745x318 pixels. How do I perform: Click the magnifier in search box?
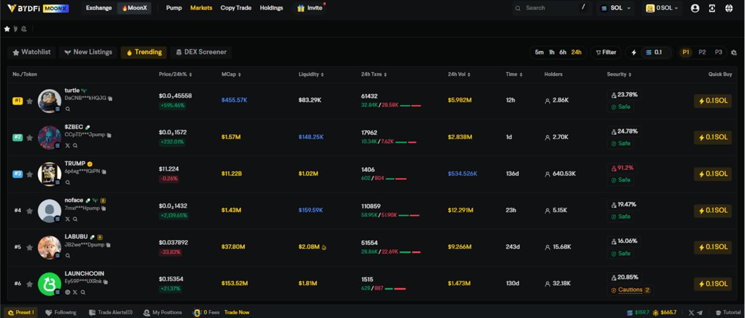[x=518, y=8]
